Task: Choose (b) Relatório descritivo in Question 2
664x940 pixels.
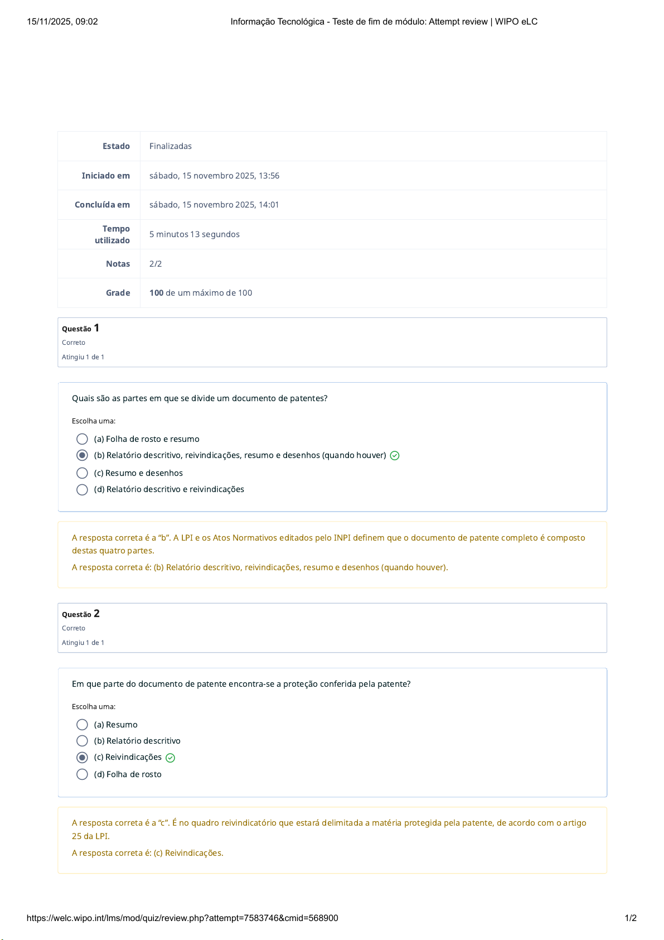Action: click(82, 741)
